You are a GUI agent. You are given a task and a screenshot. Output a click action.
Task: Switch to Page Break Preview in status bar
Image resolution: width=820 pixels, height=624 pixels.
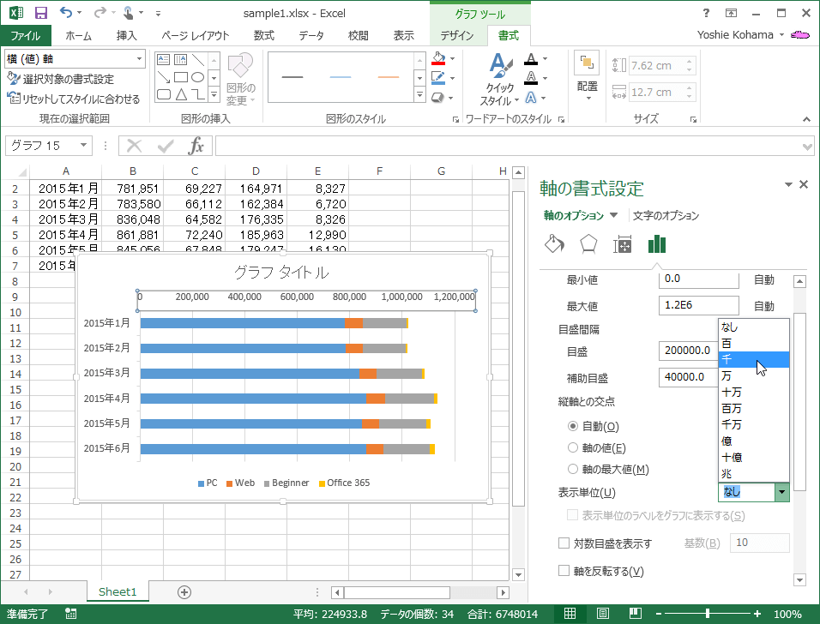636,613
